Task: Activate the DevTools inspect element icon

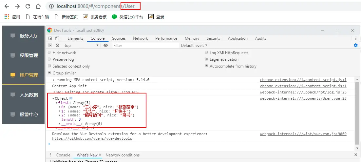Action: 50,38
